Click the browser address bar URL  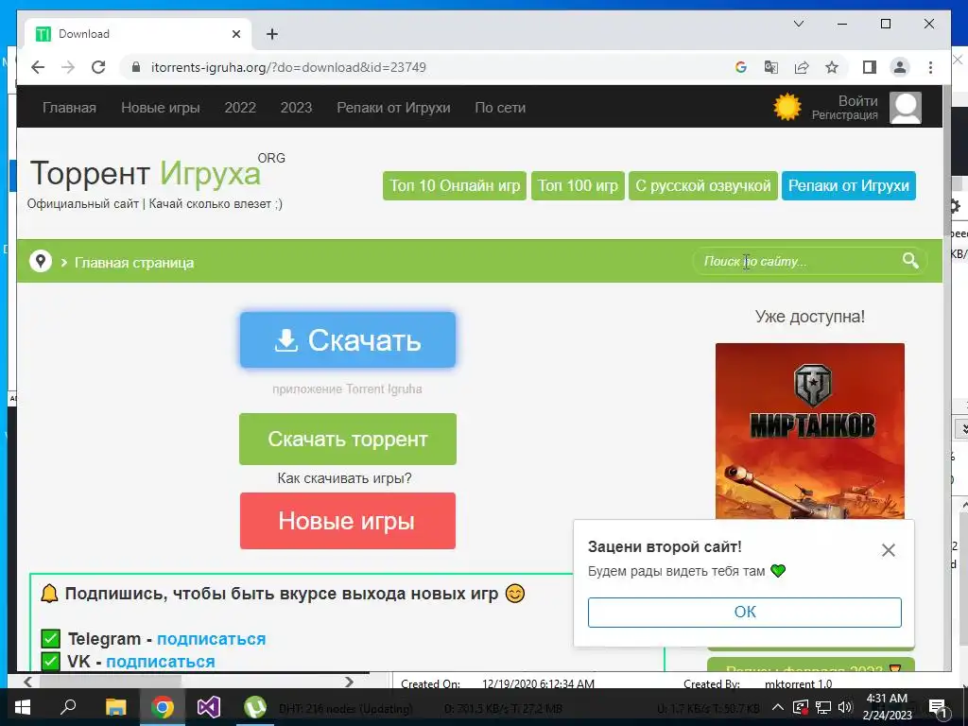coord(288,67)
